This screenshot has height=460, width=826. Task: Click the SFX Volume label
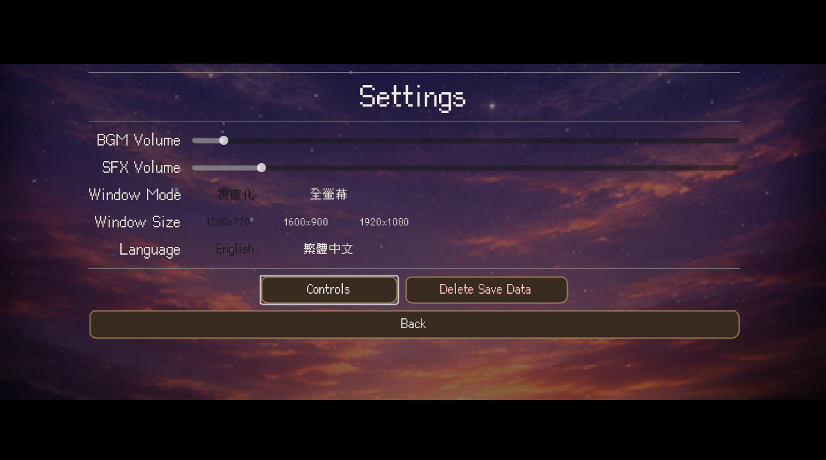[141, 168]
